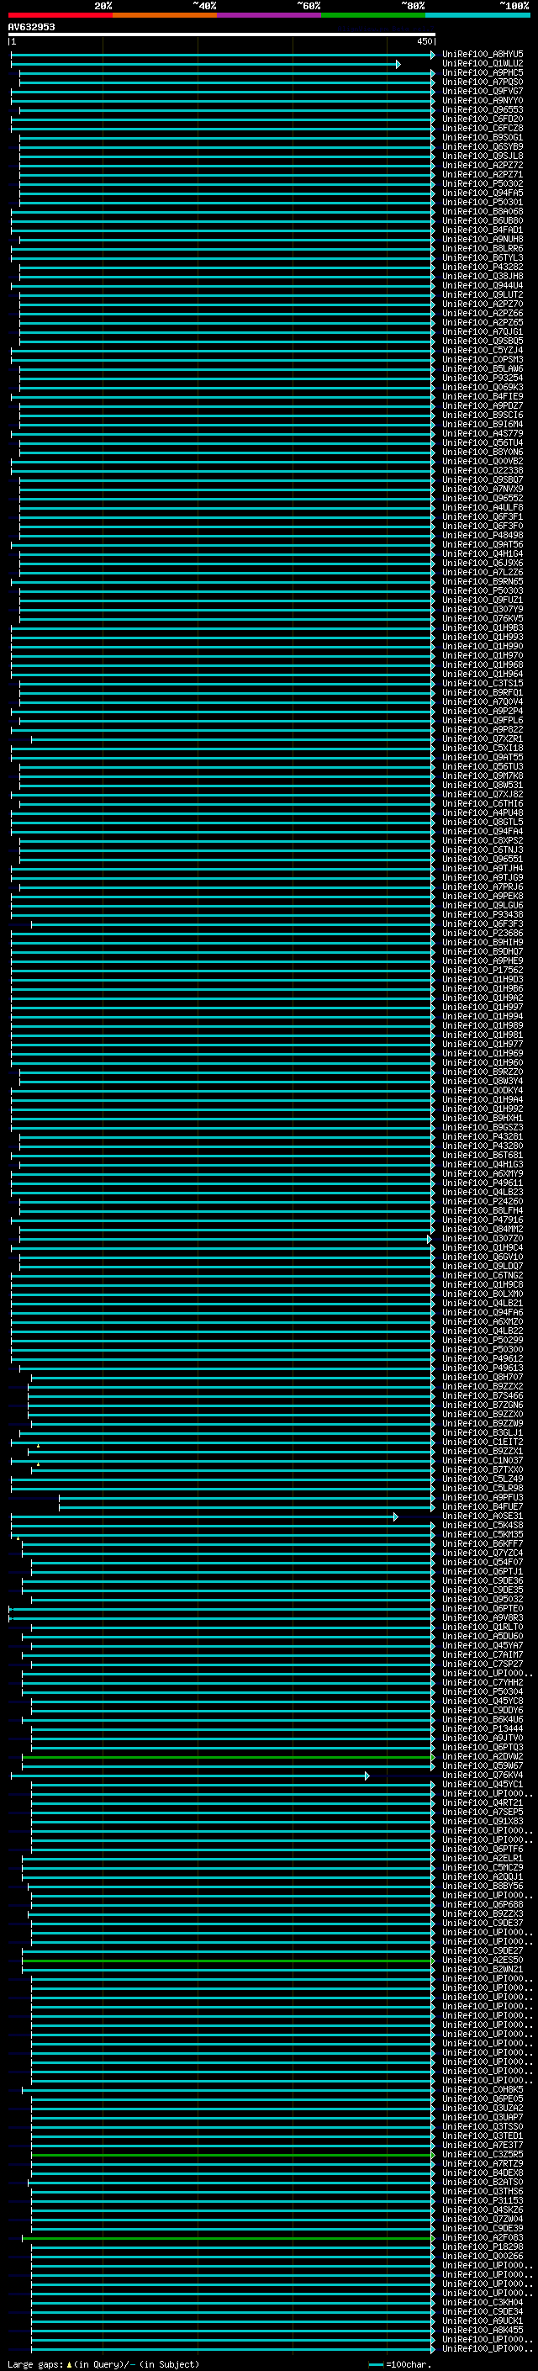Open hit UniRef100_A8HYU5
Viewport: 538px width, 2371px height.
(x=482, y=55)
